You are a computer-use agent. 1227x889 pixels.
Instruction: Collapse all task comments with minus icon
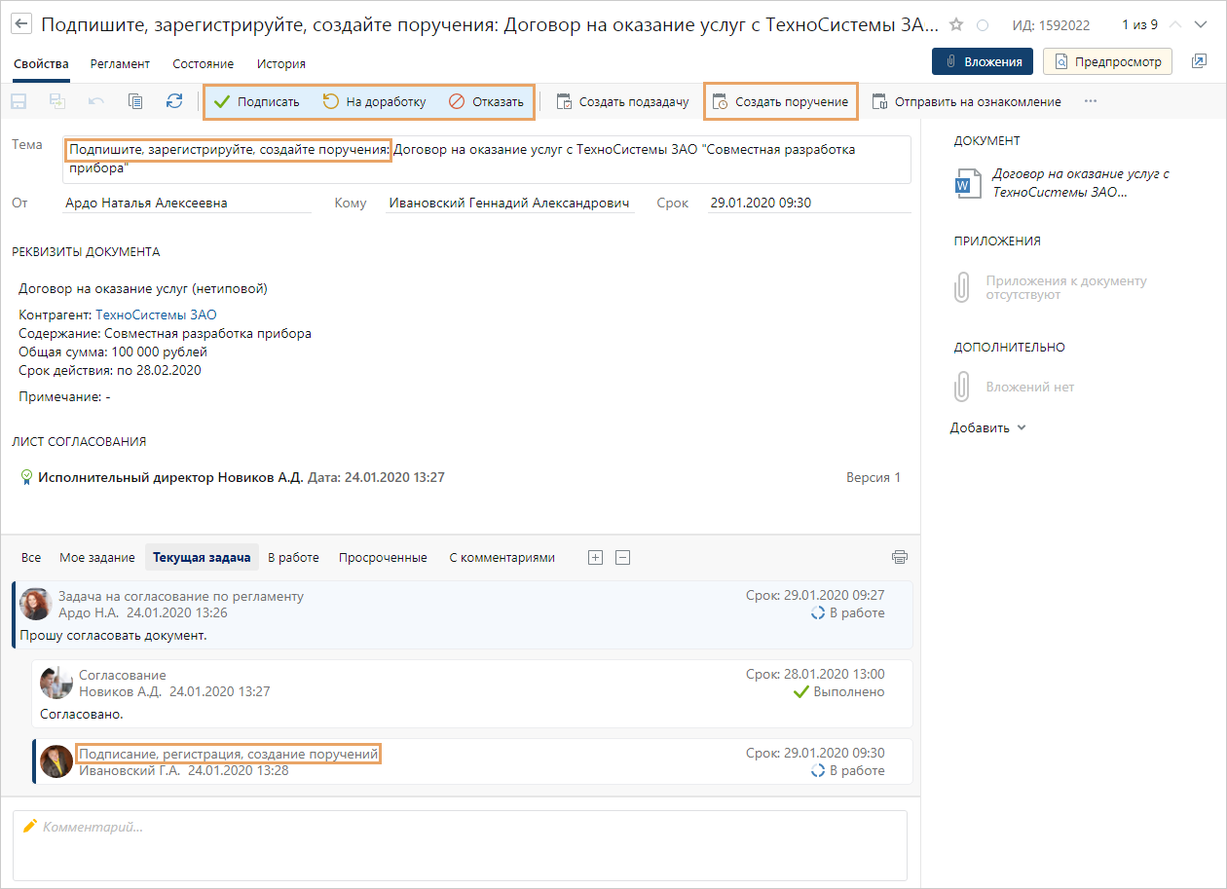623,558
